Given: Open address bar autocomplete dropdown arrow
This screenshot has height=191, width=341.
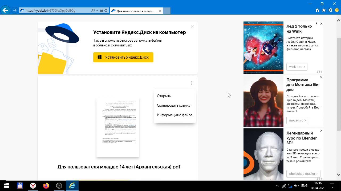Looking at the screenshot, I should pos(97,11).
